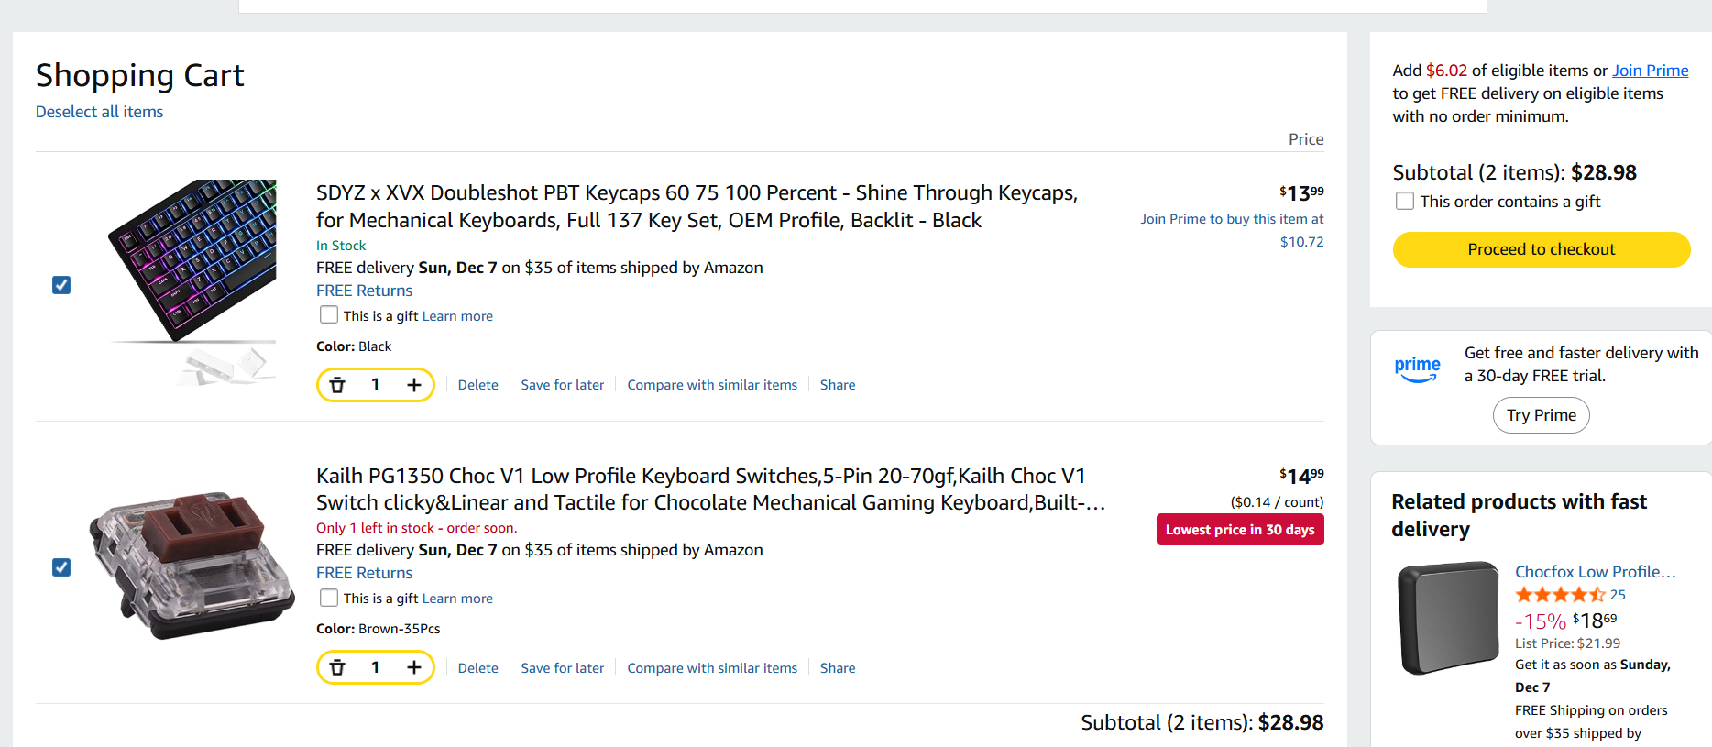Open star rating of Chocfox product
Viewport: 1712px width, 747px height.
[1560, 595]
